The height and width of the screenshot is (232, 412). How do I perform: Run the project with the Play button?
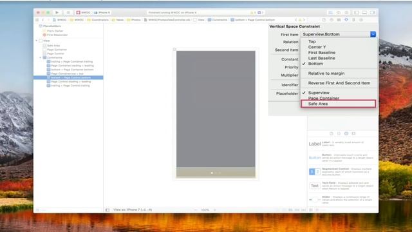click(57, 12)
